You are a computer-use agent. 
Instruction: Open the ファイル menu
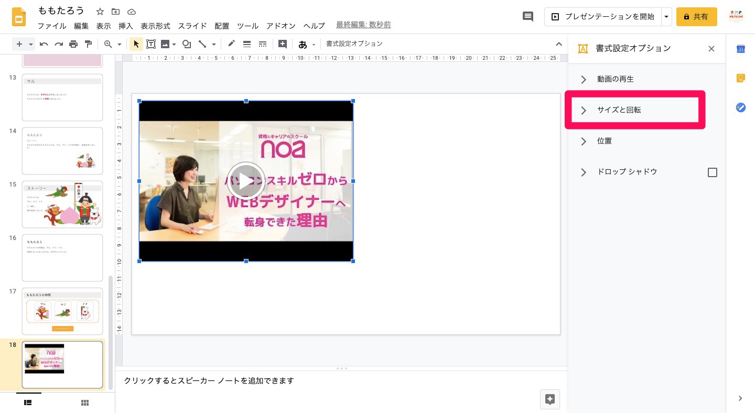coord(52,26)
